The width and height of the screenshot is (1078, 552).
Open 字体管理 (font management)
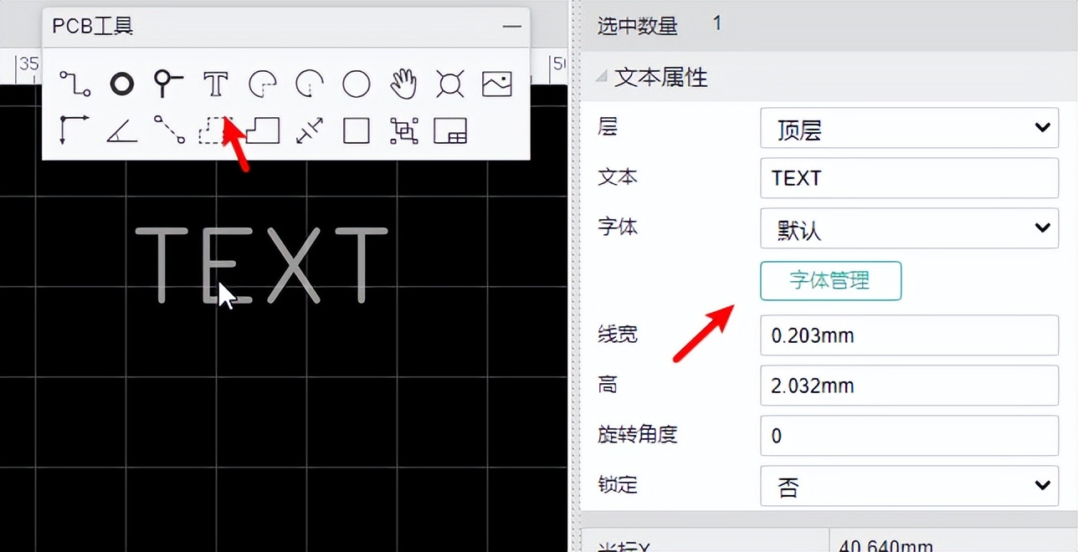829,281
